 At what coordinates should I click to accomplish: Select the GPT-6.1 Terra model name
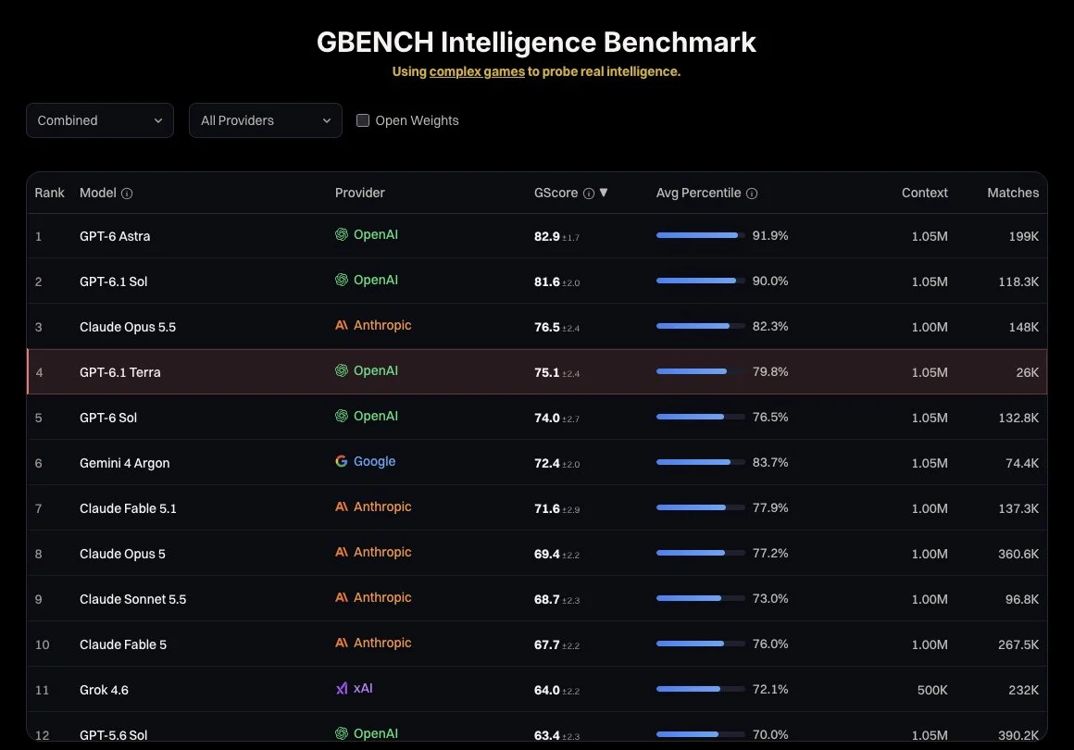pyautogui.click(x=119, y=372)
